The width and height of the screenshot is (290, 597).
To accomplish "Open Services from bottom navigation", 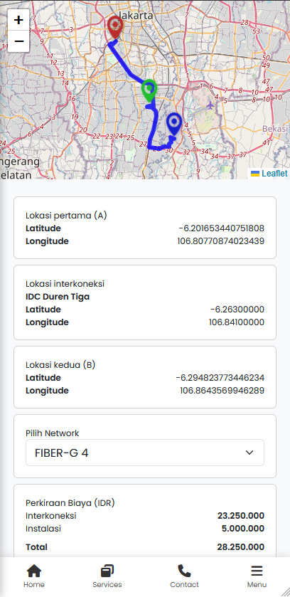I will point(107,576).
